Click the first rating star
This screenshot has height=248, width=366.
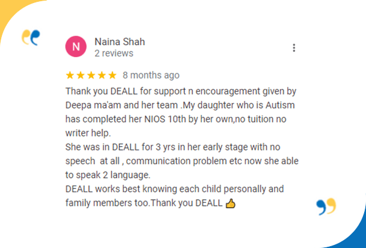tap(70, 75)
